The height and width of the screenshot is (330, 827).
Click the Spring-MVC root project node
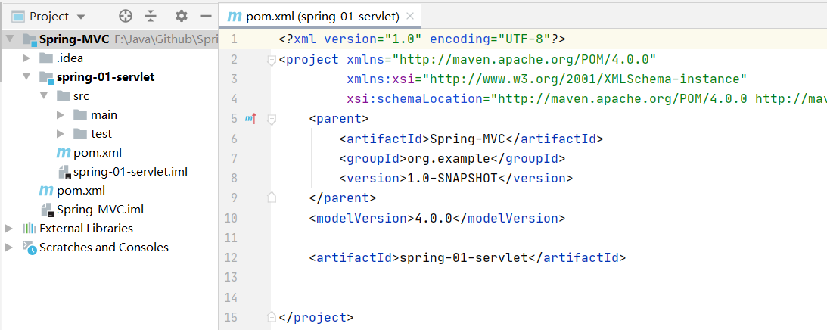pos(74,39)
